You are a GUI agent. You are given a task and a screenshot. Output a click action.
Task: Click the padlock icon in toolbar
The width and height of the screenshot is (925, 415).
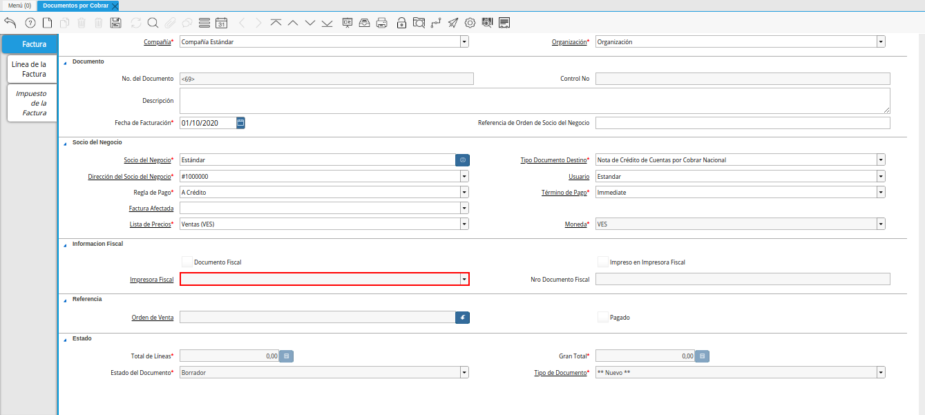pos(401,23)
